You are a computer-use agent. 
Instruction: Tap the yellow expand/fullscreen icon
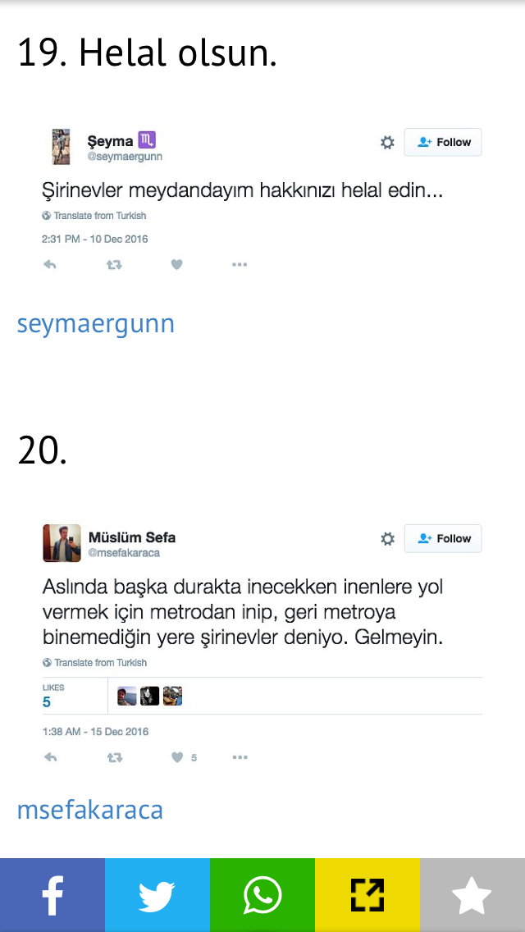[367, 895]
